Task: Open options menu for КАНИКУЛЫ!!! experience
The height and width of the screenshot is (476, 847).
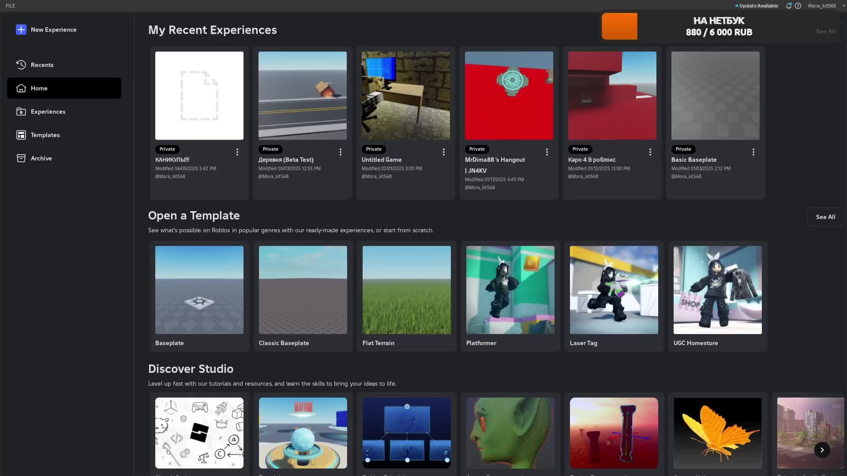Action: pos(237,152)
